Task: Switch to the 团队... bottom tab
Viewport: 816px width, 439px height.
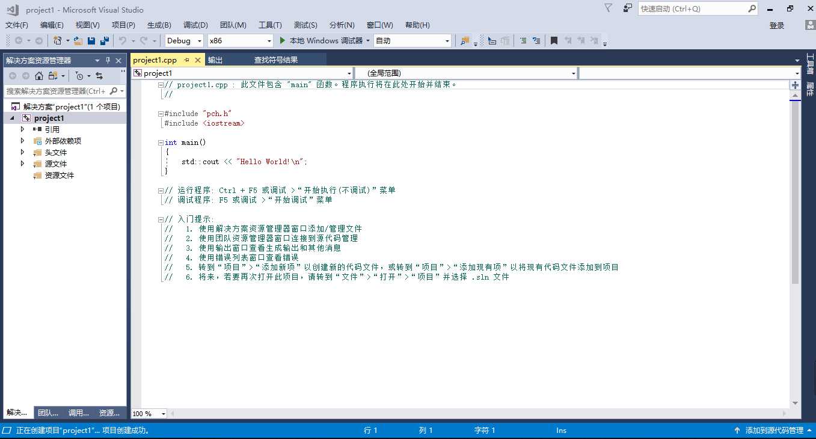Action: point(48,413)
